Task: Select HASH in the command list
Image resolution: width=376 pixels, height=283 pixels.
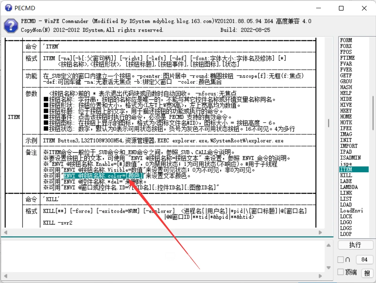Action: 346,87
